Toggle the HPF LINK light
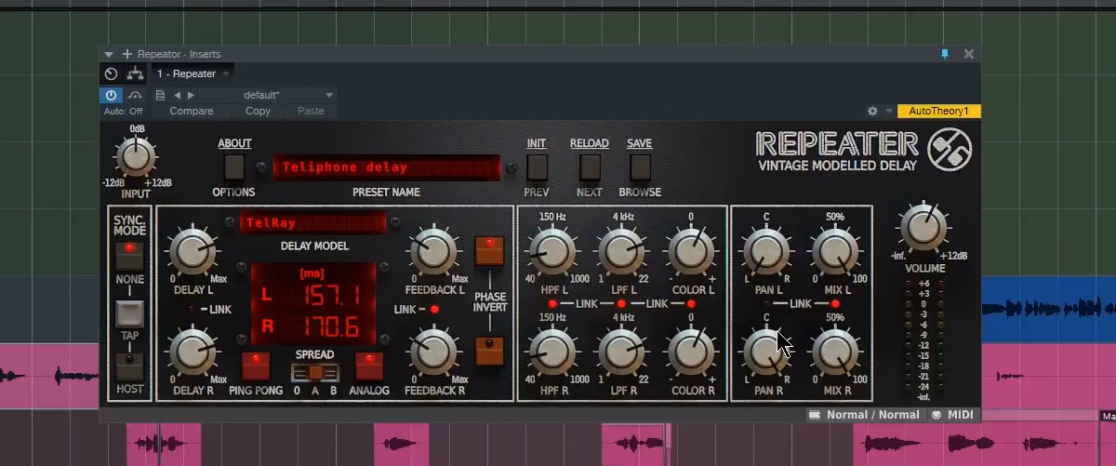This screenshot has height=466, width=1116. click(x=551, y=305)
